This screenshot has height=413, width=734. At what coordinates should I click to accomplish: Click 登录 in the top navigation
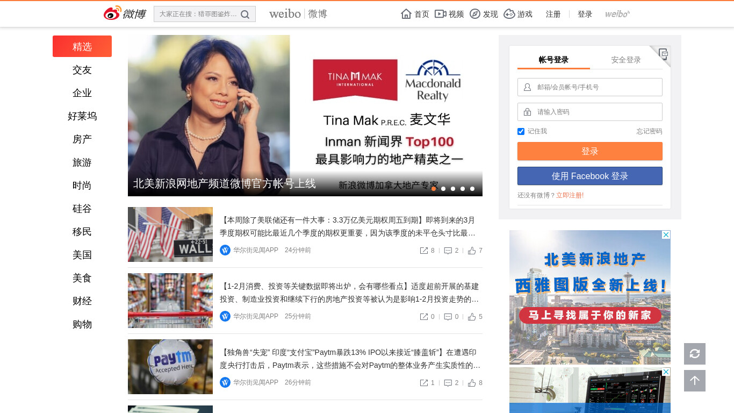(585, 14)
